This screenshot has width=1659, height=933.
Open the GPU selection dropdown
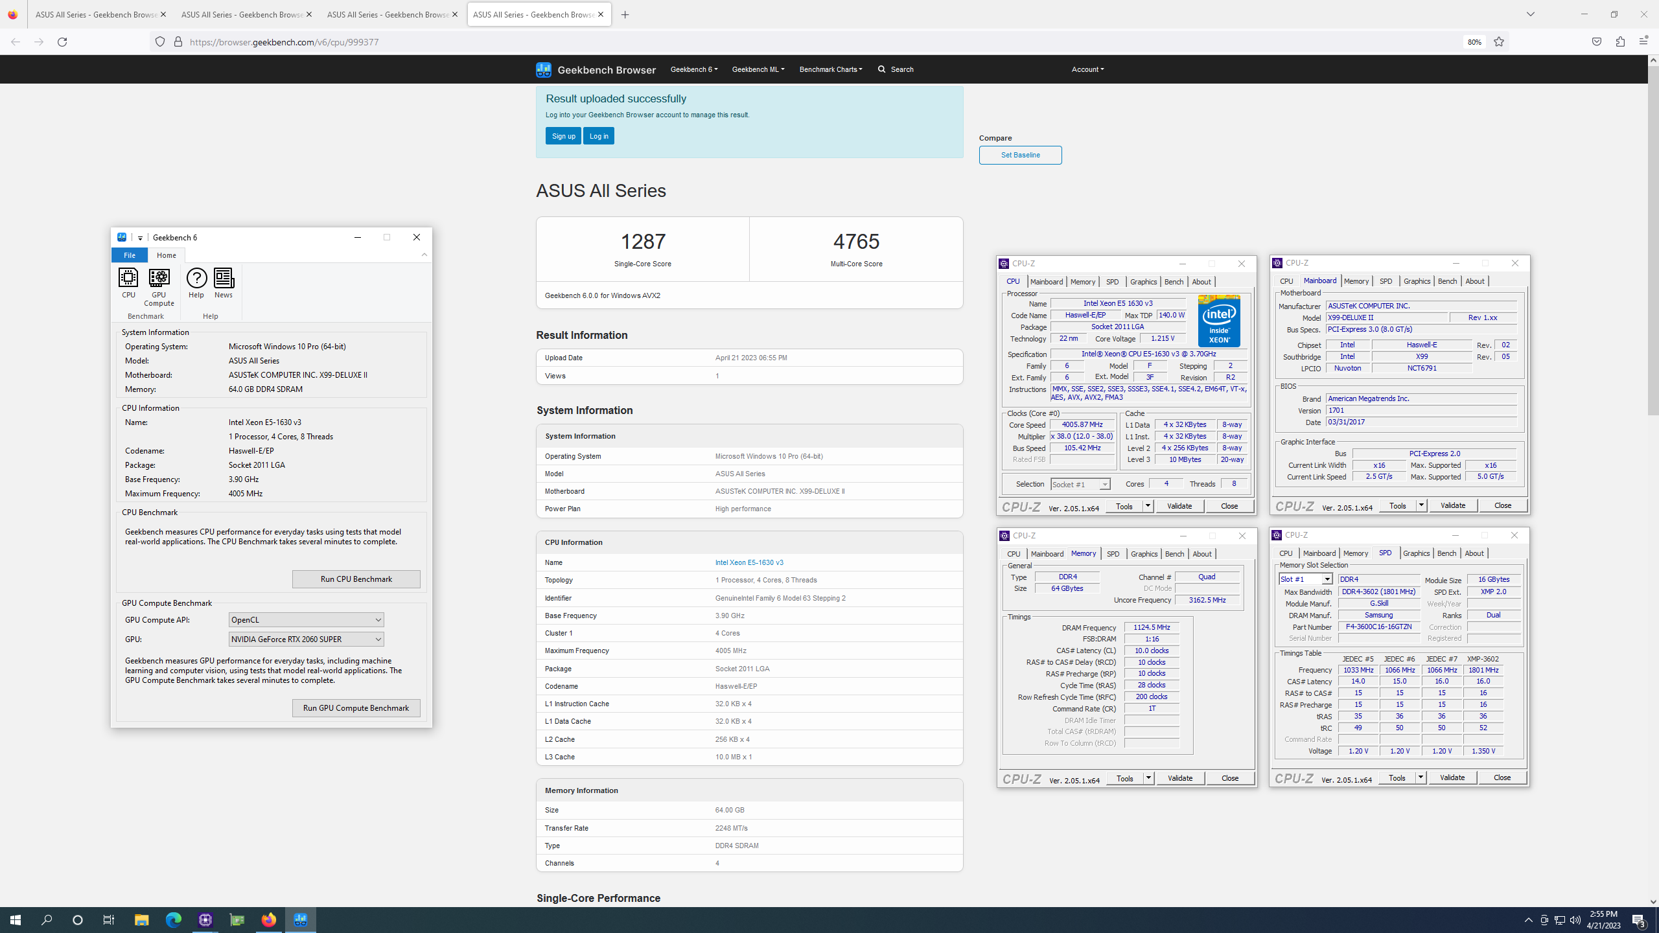tap(306, 639)
